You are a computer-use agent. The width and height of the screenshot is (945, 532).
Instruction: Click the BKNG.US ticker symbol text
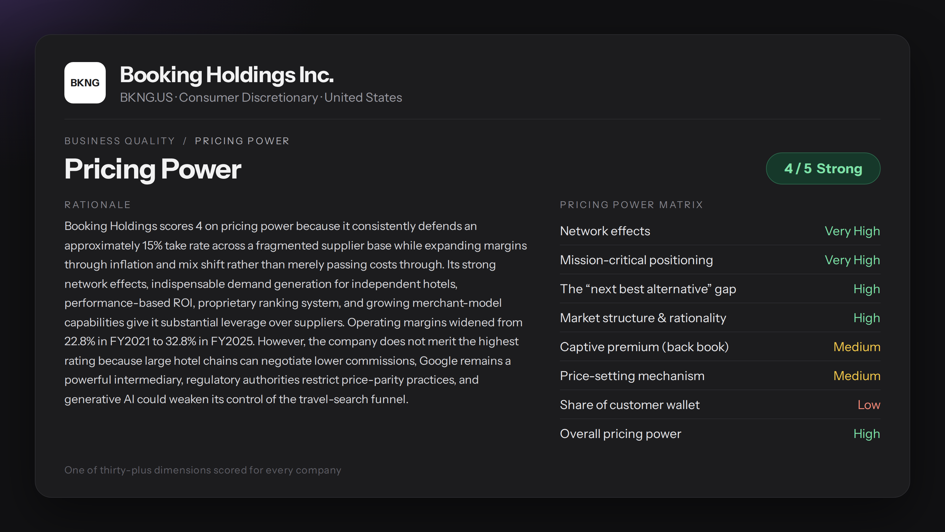pos(146,97)
